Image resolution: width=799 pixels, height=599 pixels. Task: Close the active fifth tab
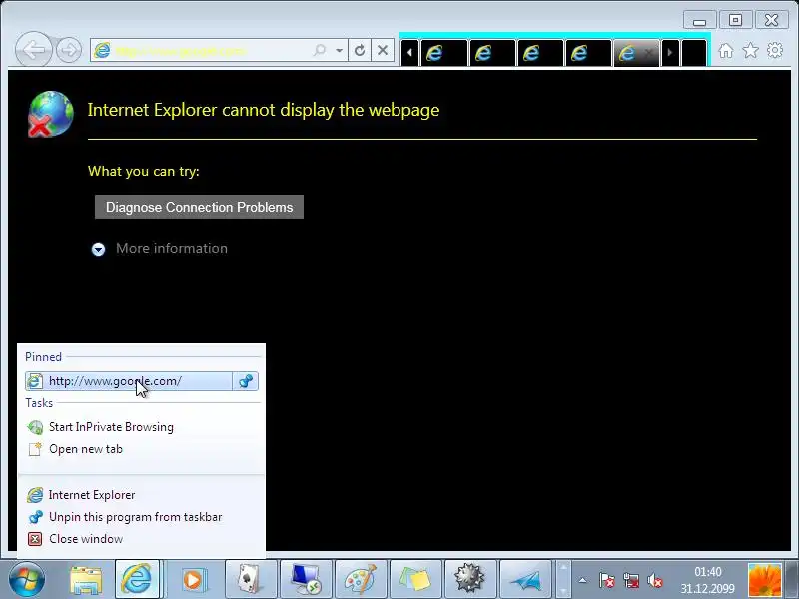pyautogui.click(x=648, y=53)
